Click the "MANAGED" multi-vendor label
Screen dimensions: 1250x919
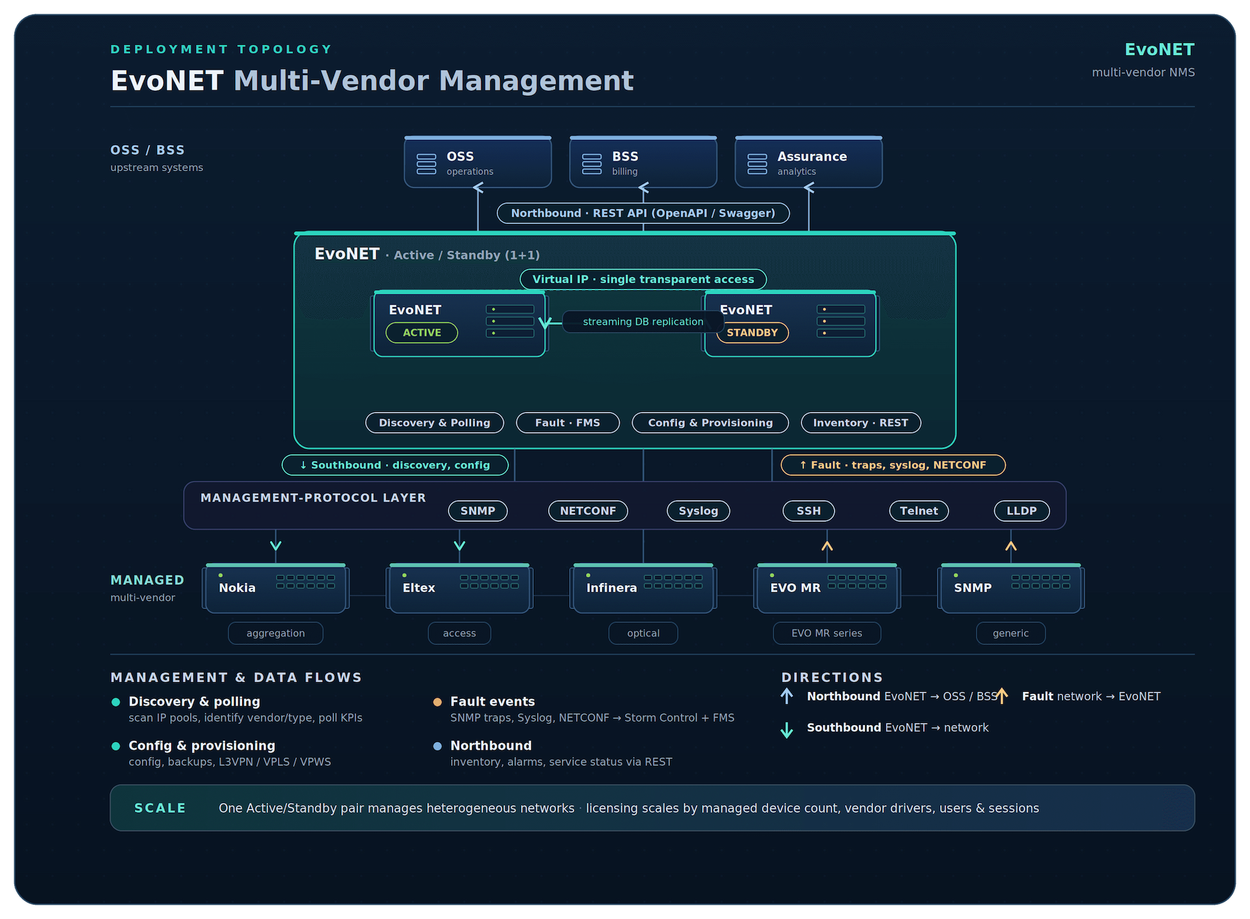(x=148, y=581)
